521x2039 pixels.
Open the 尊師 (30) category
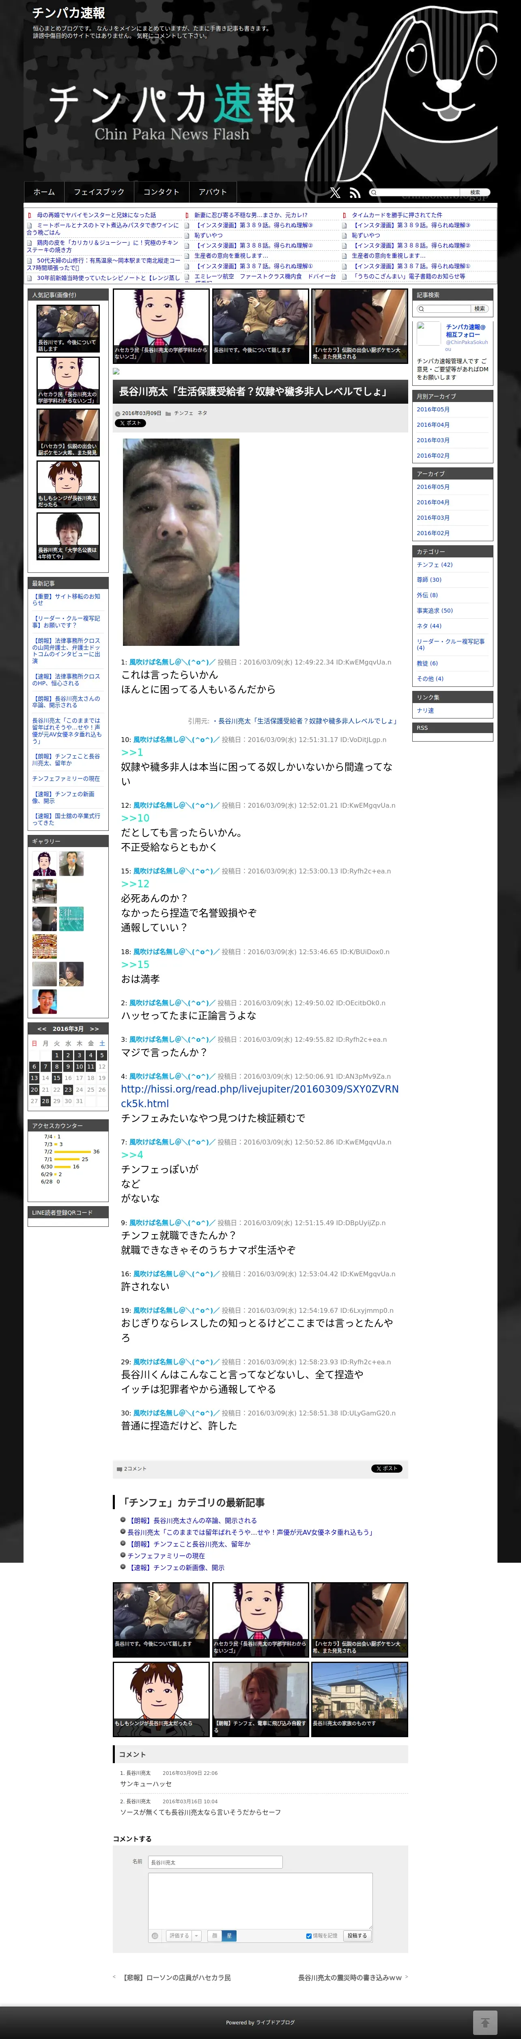(429, 579)
